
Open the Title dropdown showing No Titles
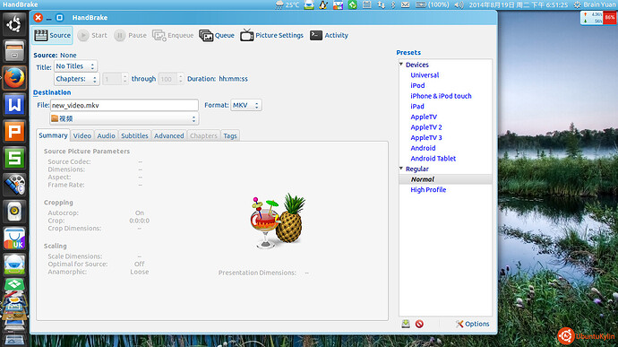(x=75, y=66)
